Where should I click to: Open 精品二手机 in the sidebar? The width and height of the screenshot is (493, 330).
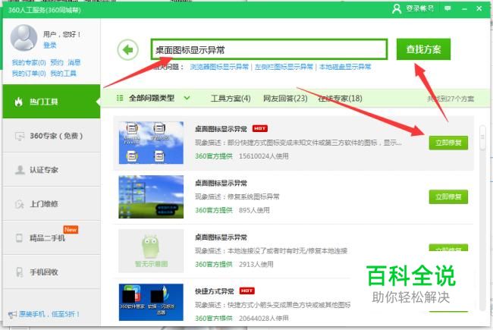(x=52, y=237)
